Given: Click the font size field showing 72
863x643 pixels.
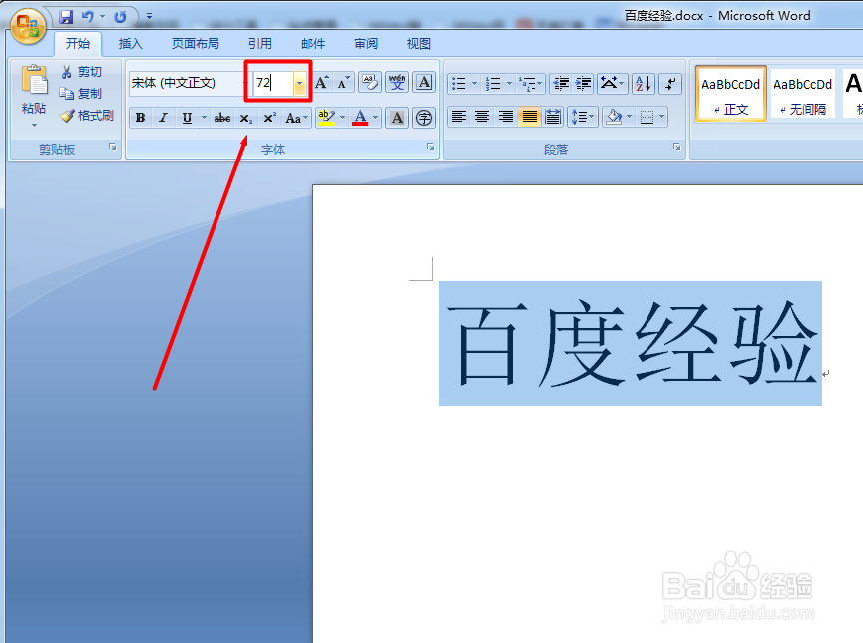Looking at the screenshot, I should [273, 83].
